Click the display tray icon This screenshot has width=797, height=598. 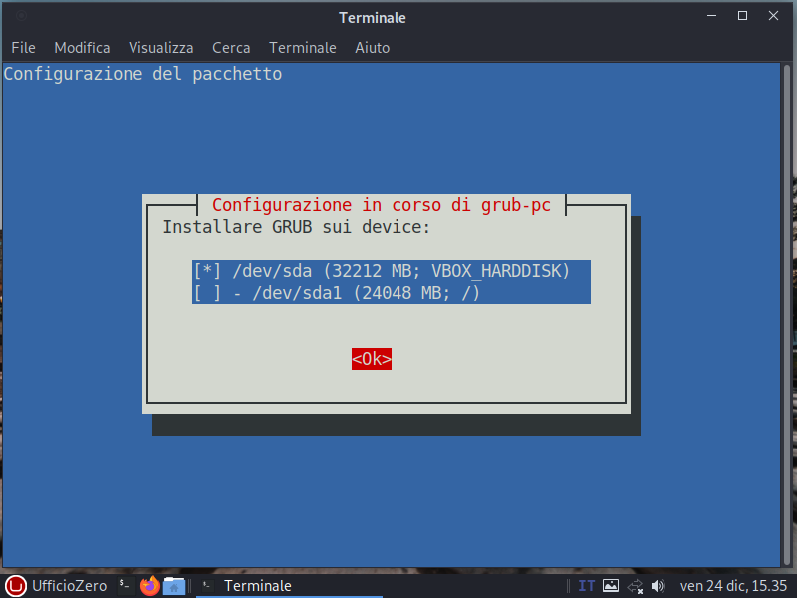pos(611,586)
